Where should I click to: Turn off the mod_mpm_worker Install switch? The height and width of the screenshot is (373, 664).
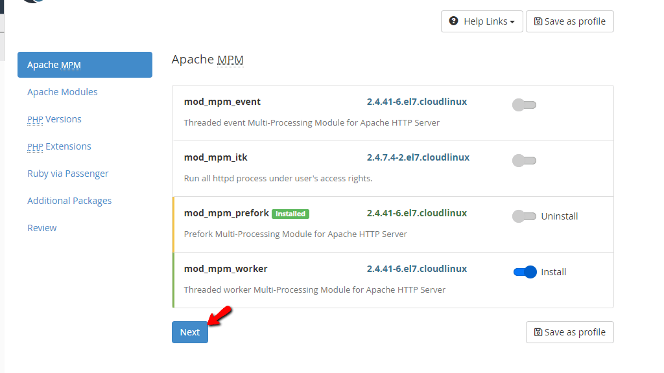(525, 272)
